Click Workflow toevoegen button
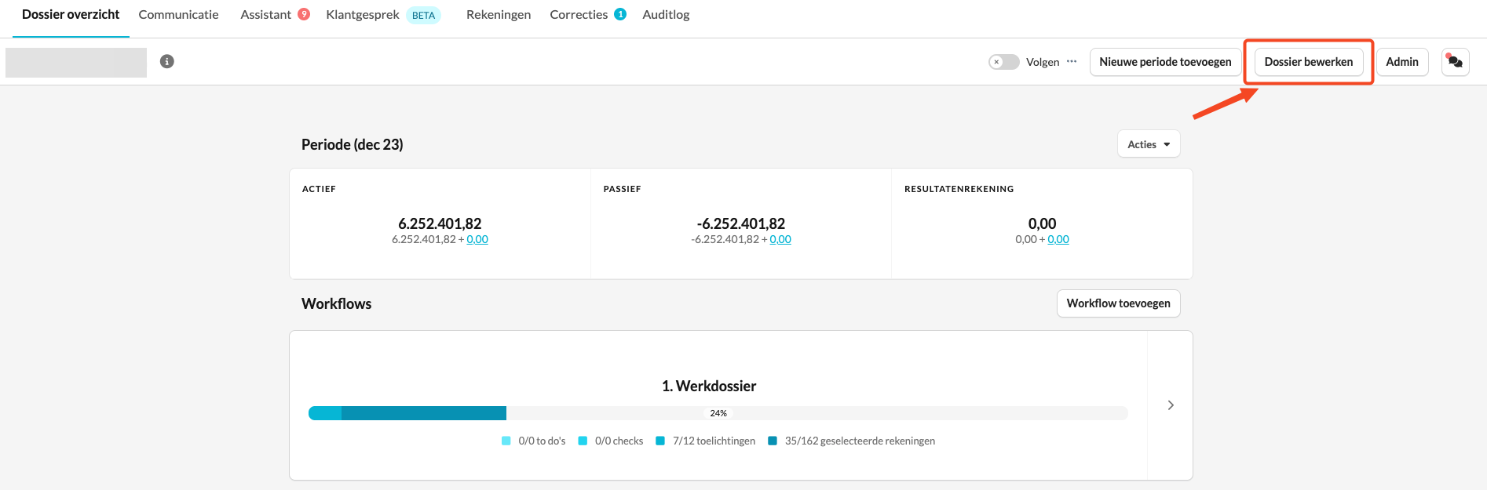1487x490 pixels. (1118, 303)
